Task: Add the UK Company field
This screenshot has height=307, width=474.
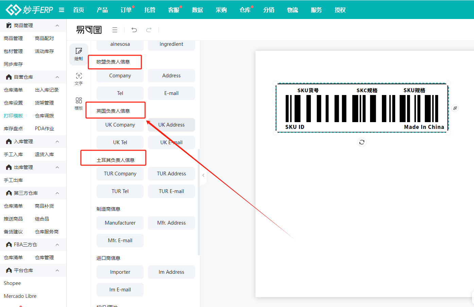Action: pyautogui.click(x=120, y=125)
